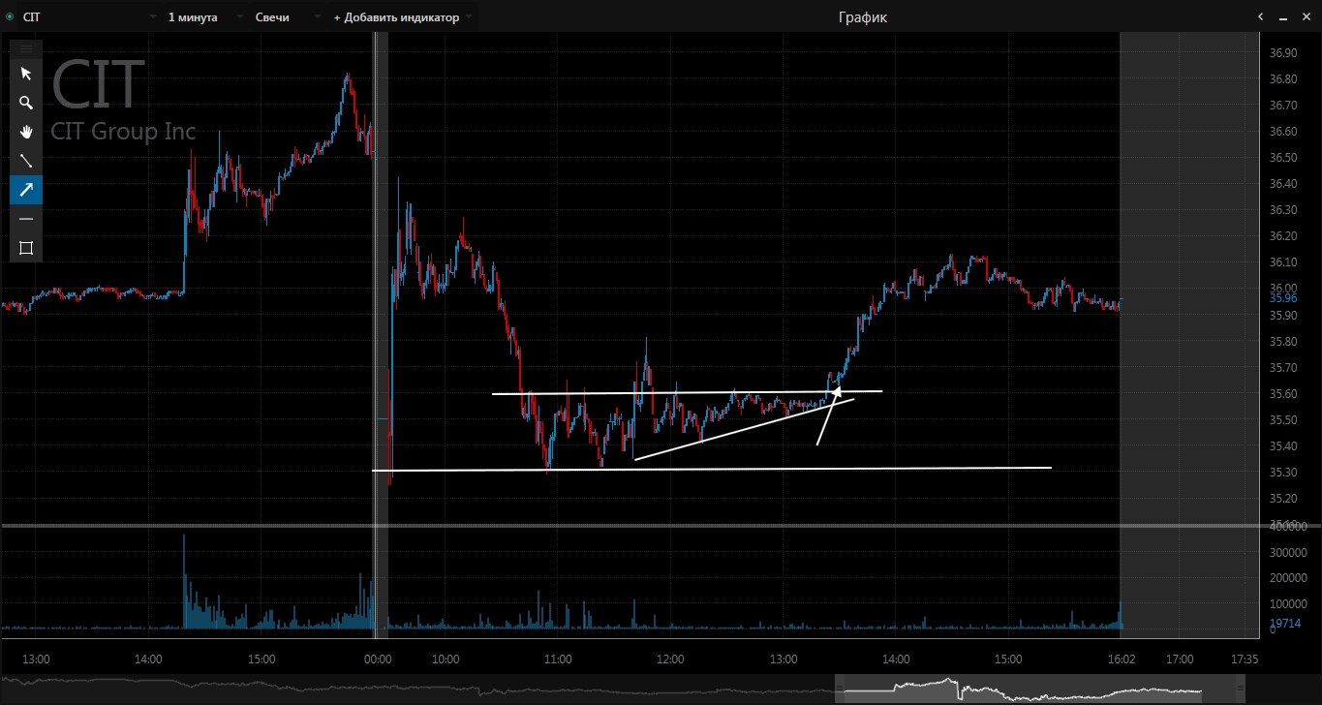Select the horizontal line tool

[26, 219]
